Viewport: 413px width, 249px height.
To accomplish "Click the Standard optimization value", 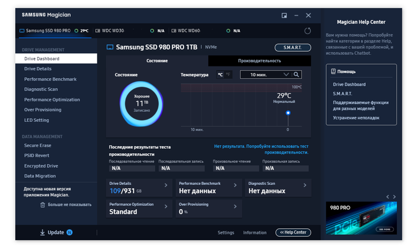I will point(123,212).
